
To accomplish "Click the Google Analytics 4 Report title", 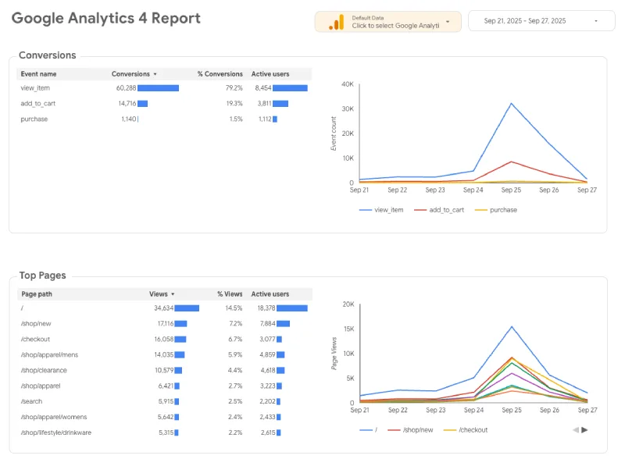I will 105,18.
